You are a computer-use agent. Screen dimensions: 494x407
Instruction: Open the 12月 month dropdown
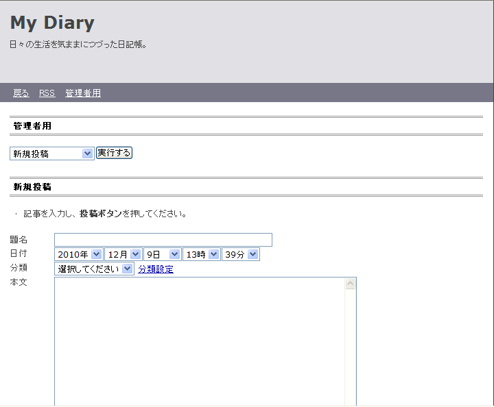pyautogui.click(x=123, y=254)
